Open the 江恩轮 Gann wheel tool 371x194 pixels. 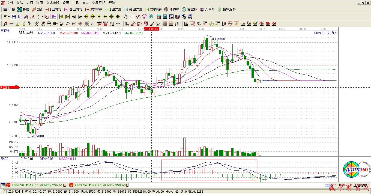point(172,9)
